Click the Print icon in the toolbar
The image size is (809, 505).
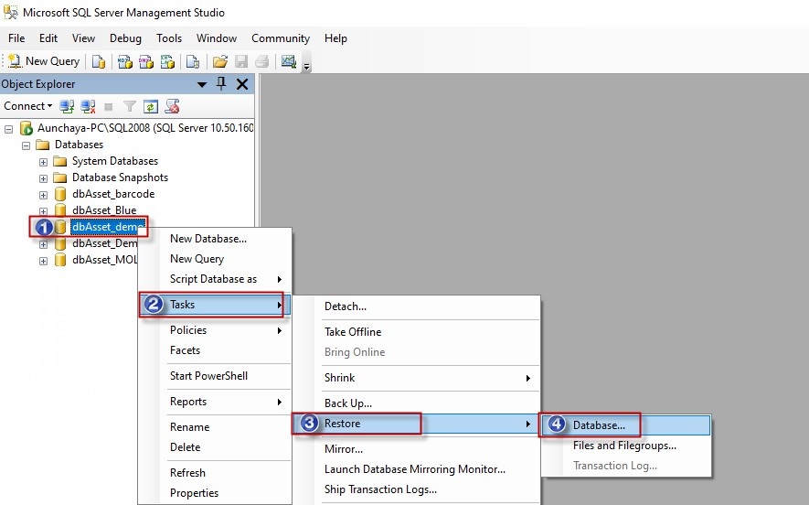point(261,62)
